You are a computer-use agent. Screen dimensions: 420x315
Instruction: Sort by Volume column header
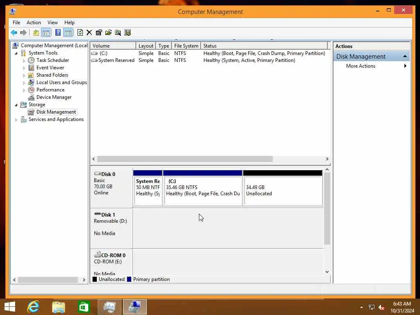(113, 46)
